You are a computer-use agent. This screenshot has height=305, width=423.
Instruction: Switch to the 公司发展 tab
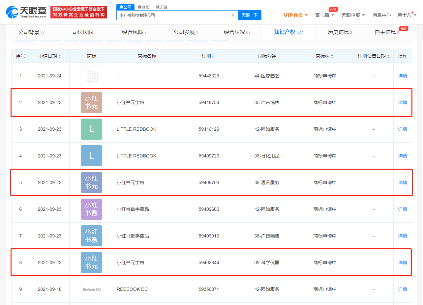[x=186, y=32]
